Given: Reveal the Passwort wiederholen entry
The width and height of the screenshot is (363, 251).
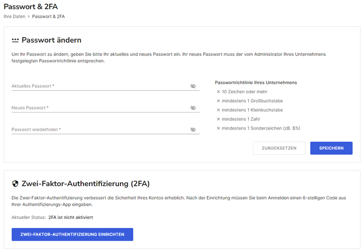Looking at the screenshot, I should pyautogui.click(x=193, y=130).
